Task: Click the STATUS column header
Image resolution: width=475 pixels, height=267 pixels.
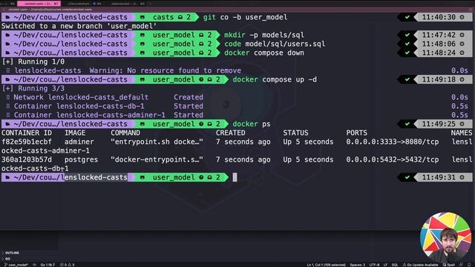Action: (x=295, y=133)
